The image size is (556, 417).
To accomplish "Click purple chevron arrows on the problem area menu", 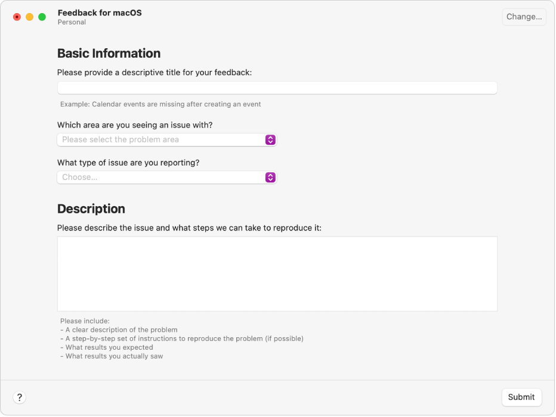I will pos(270,139).
